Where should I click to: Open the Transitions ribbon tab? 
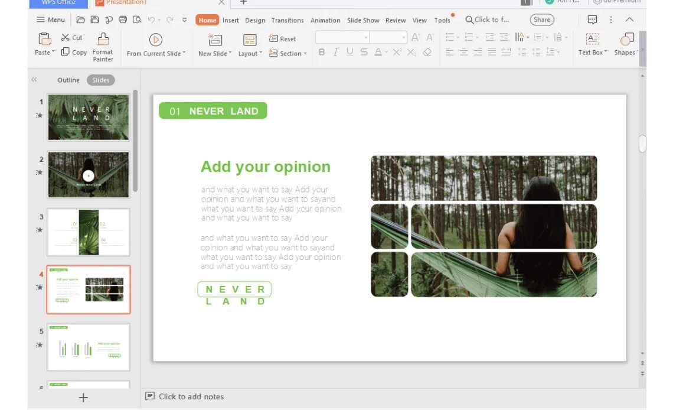pyautogui.click(x=288, y=20)
